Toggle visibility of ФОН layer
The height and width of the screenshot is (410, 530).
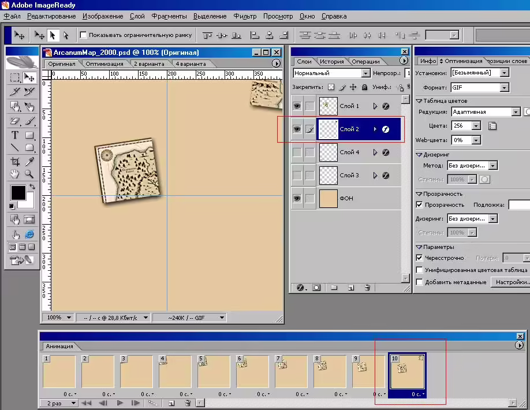[x=297, y=199]
